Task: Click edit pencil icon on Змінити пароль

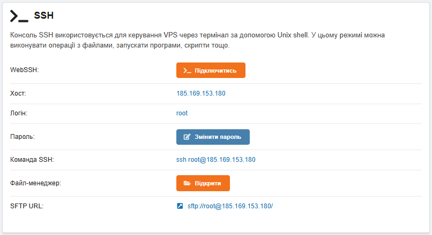Action: (187, 137)
